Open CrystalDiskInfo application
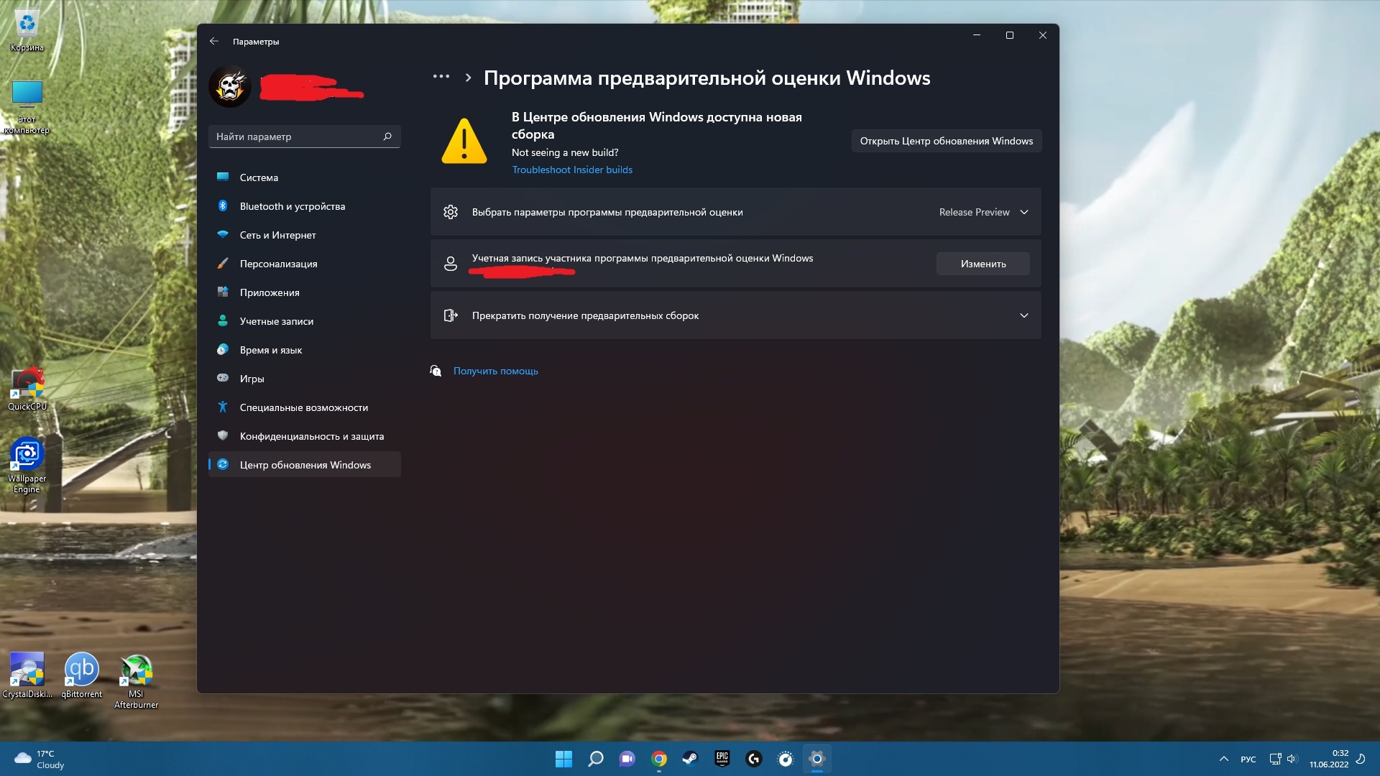Viewport: 1380px width, 776px height. tap(27, 673)
